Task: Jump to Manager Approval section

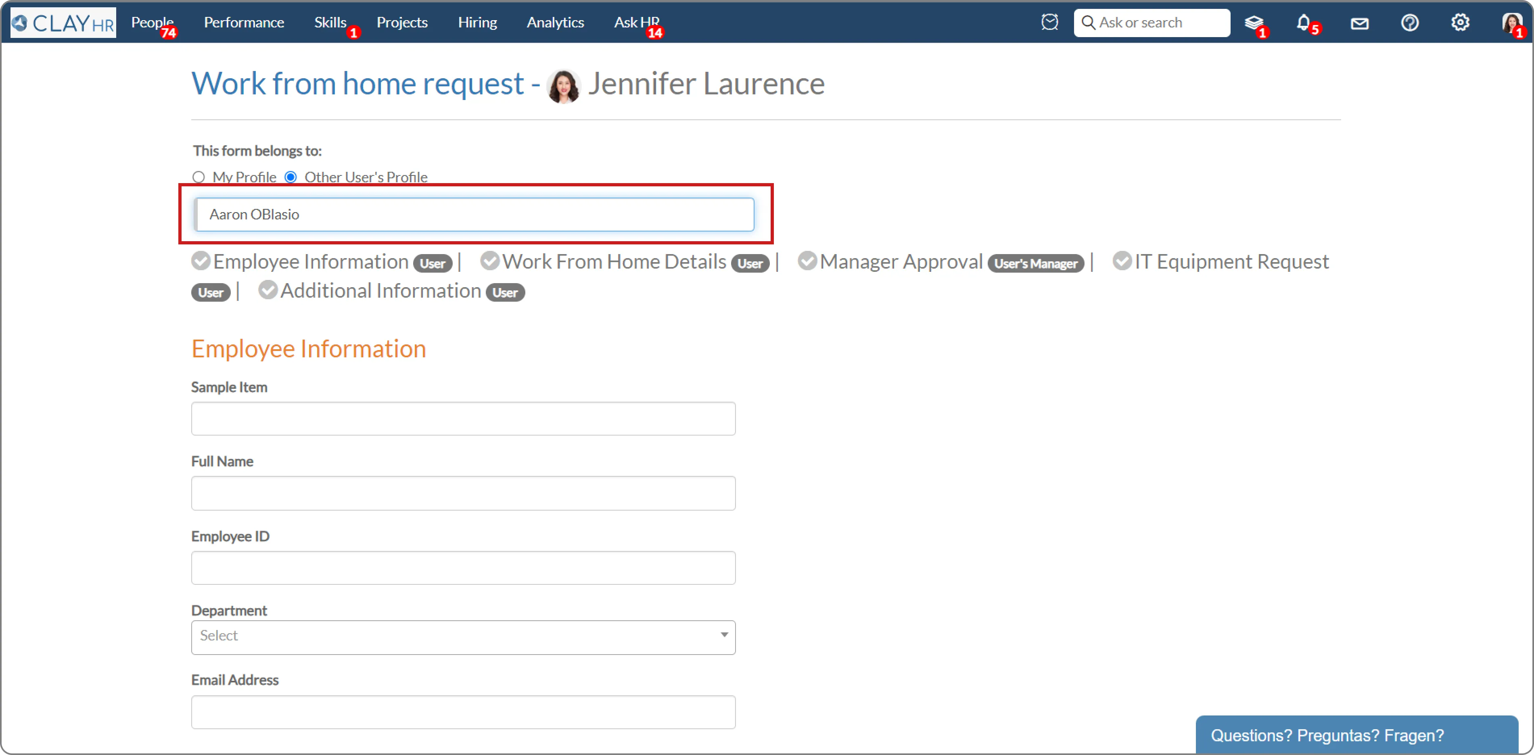Action: click(x=901, y=261)
